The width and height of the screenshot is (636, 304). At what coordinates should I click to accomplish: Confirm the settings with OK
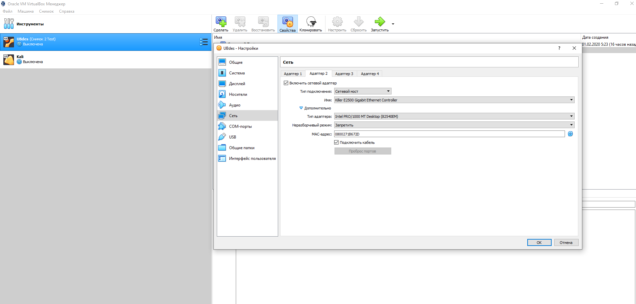point(539,243)
